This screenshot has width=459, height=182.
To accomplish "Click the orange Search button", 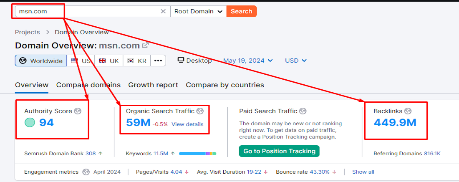I will pyautogui.click(x=242, y=11).
